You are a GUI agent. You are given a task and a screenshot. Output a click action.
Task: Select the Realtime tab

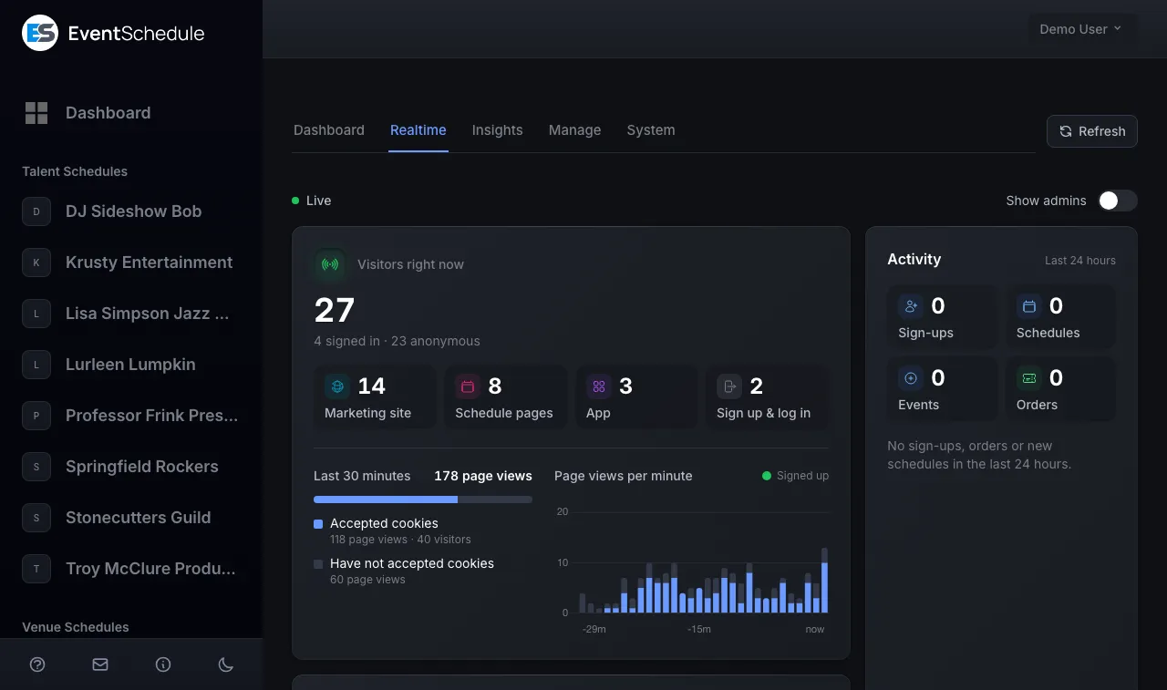pyautogui.click(x=418, y=130)
